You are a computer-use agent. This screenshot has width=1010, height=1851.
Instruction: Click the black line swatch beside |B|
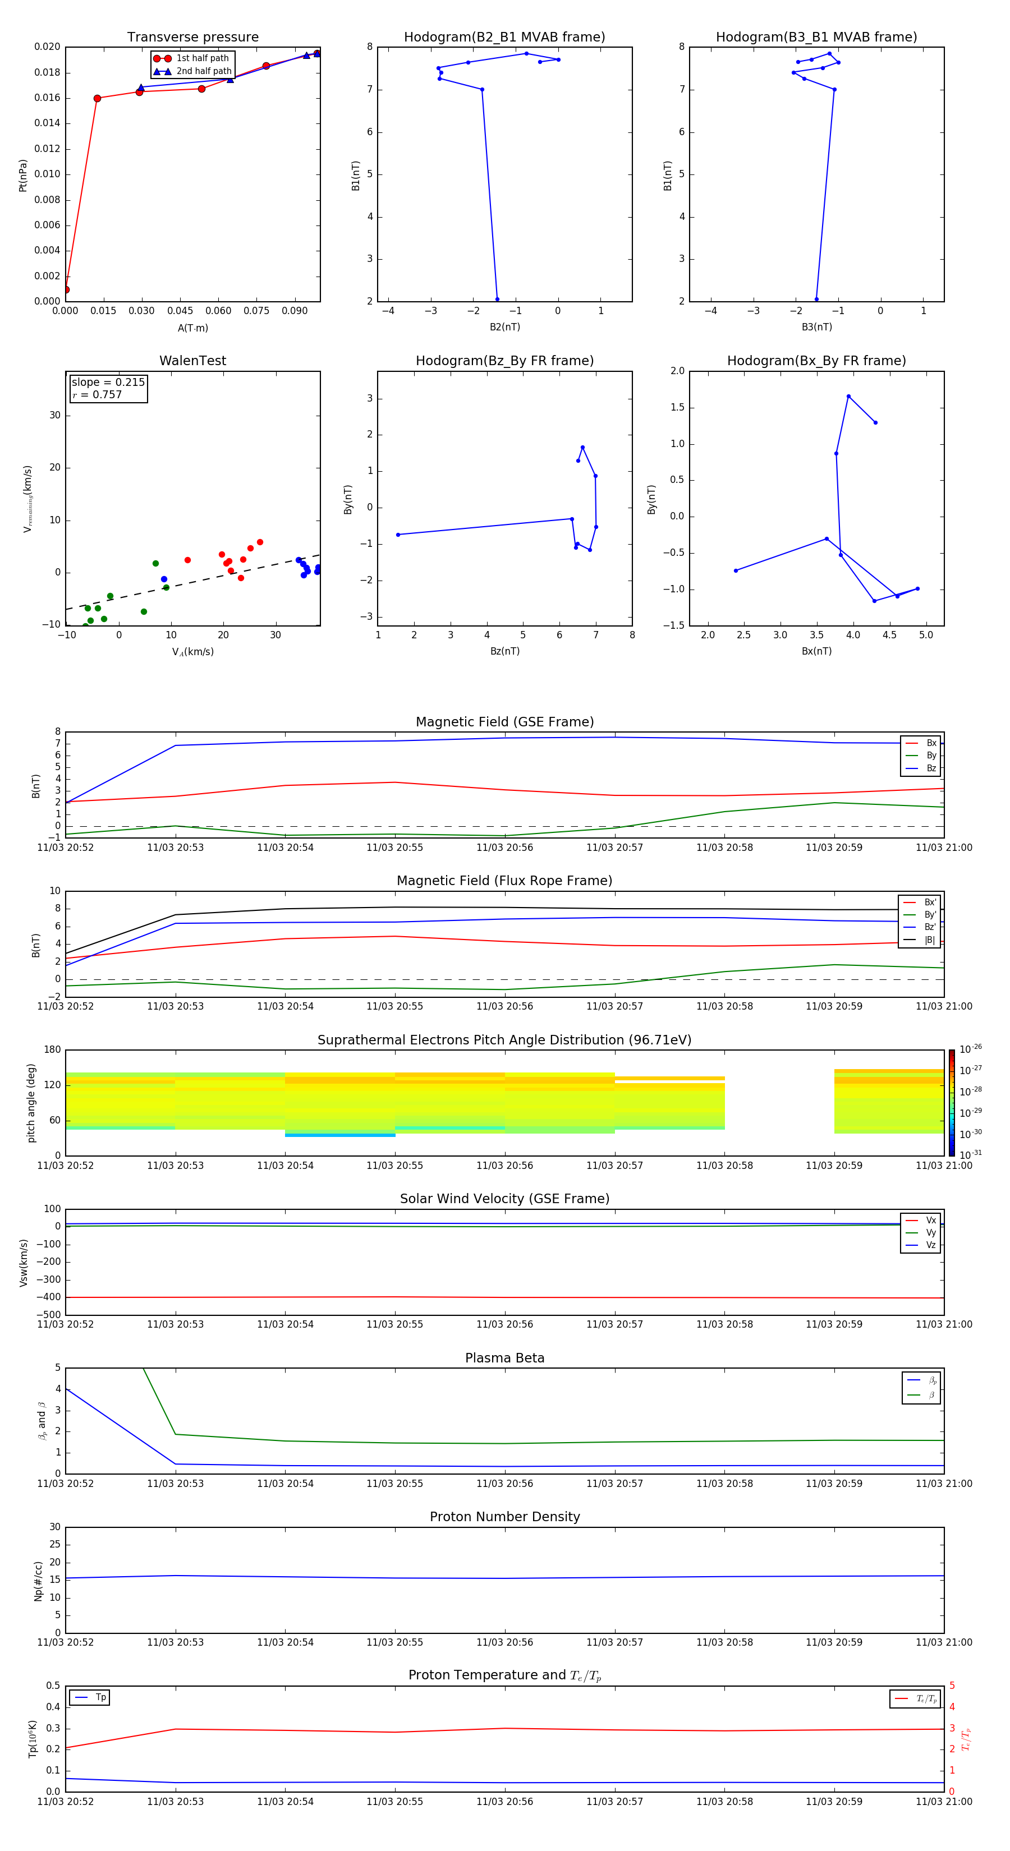point(910,940)
